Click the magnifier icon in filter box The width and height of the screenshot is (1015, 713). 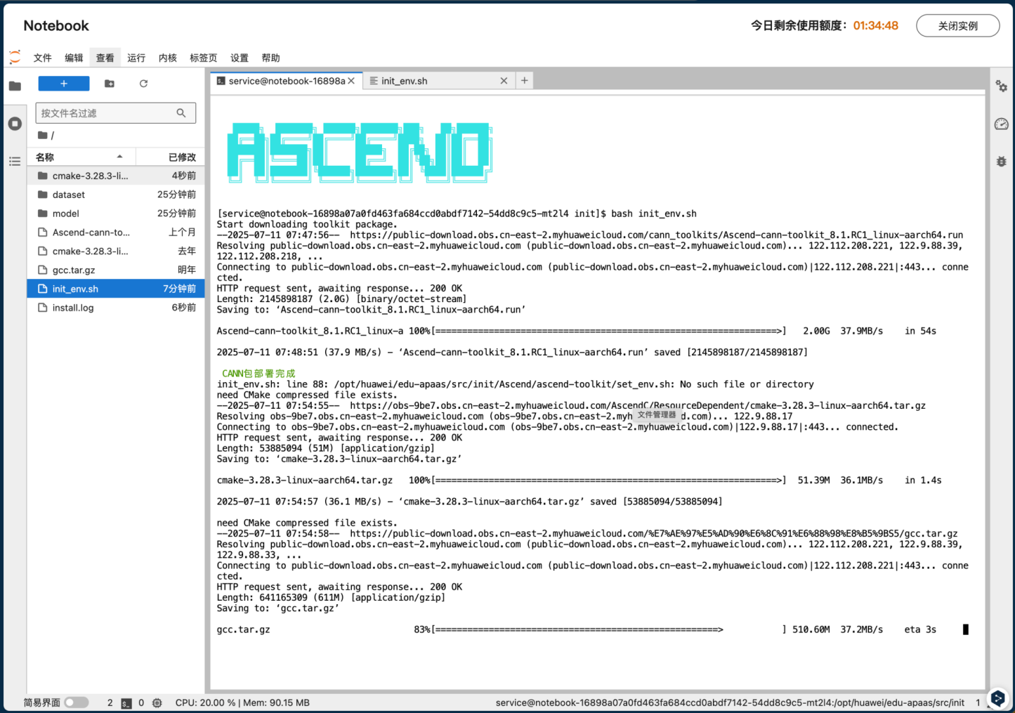point(181,113)
